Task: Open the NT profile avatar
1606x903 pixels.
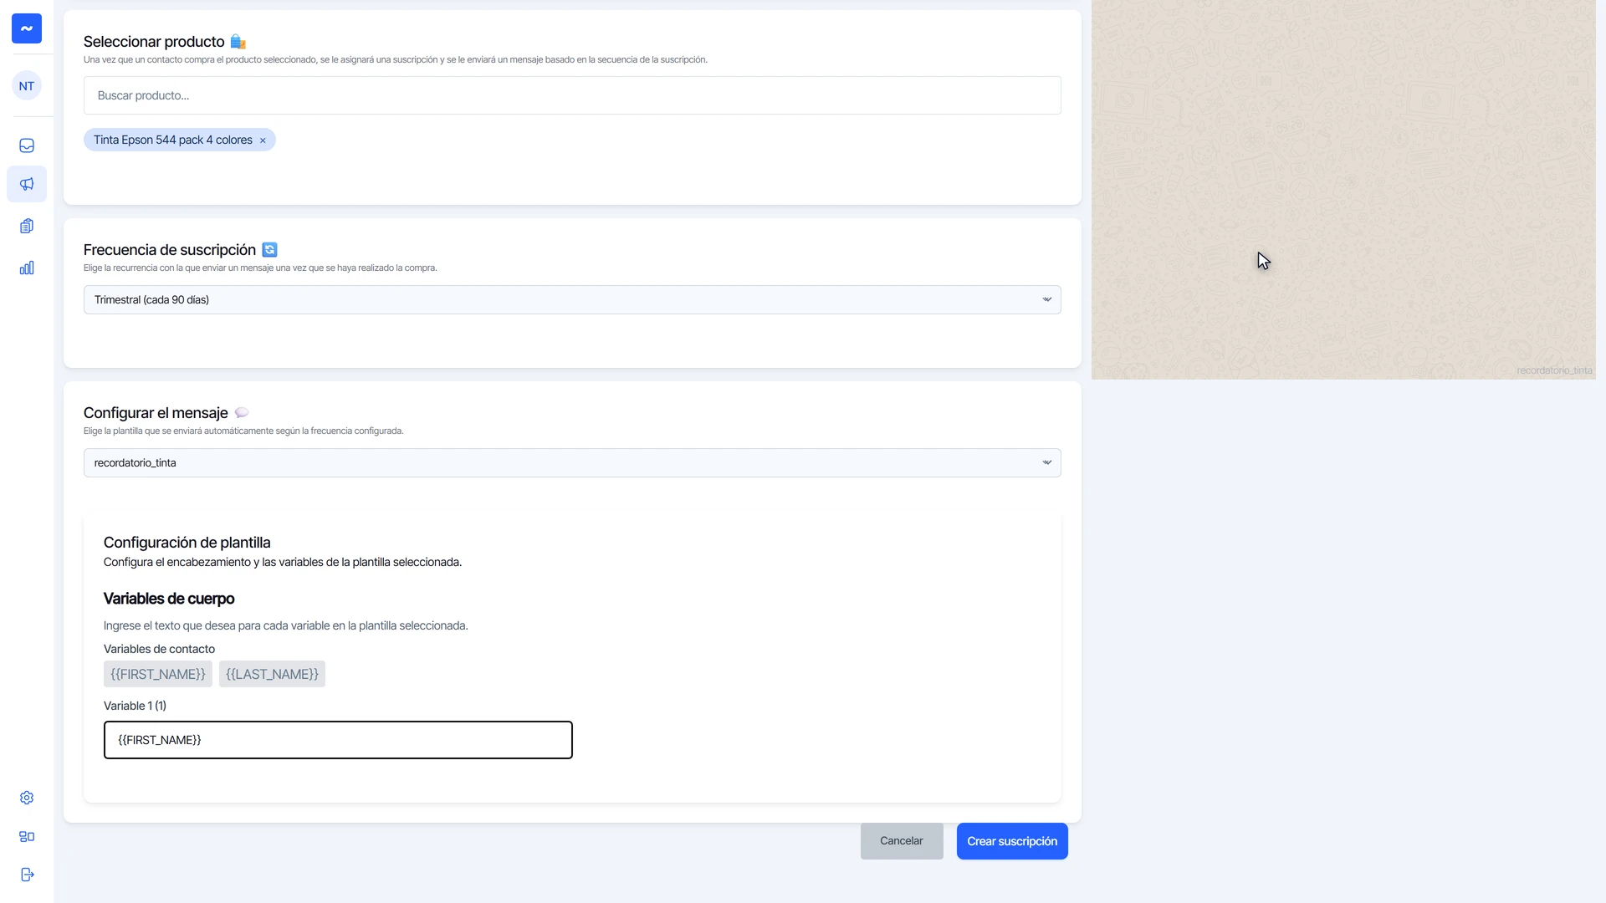Action: pyautogui.click(x=27, y=86)
